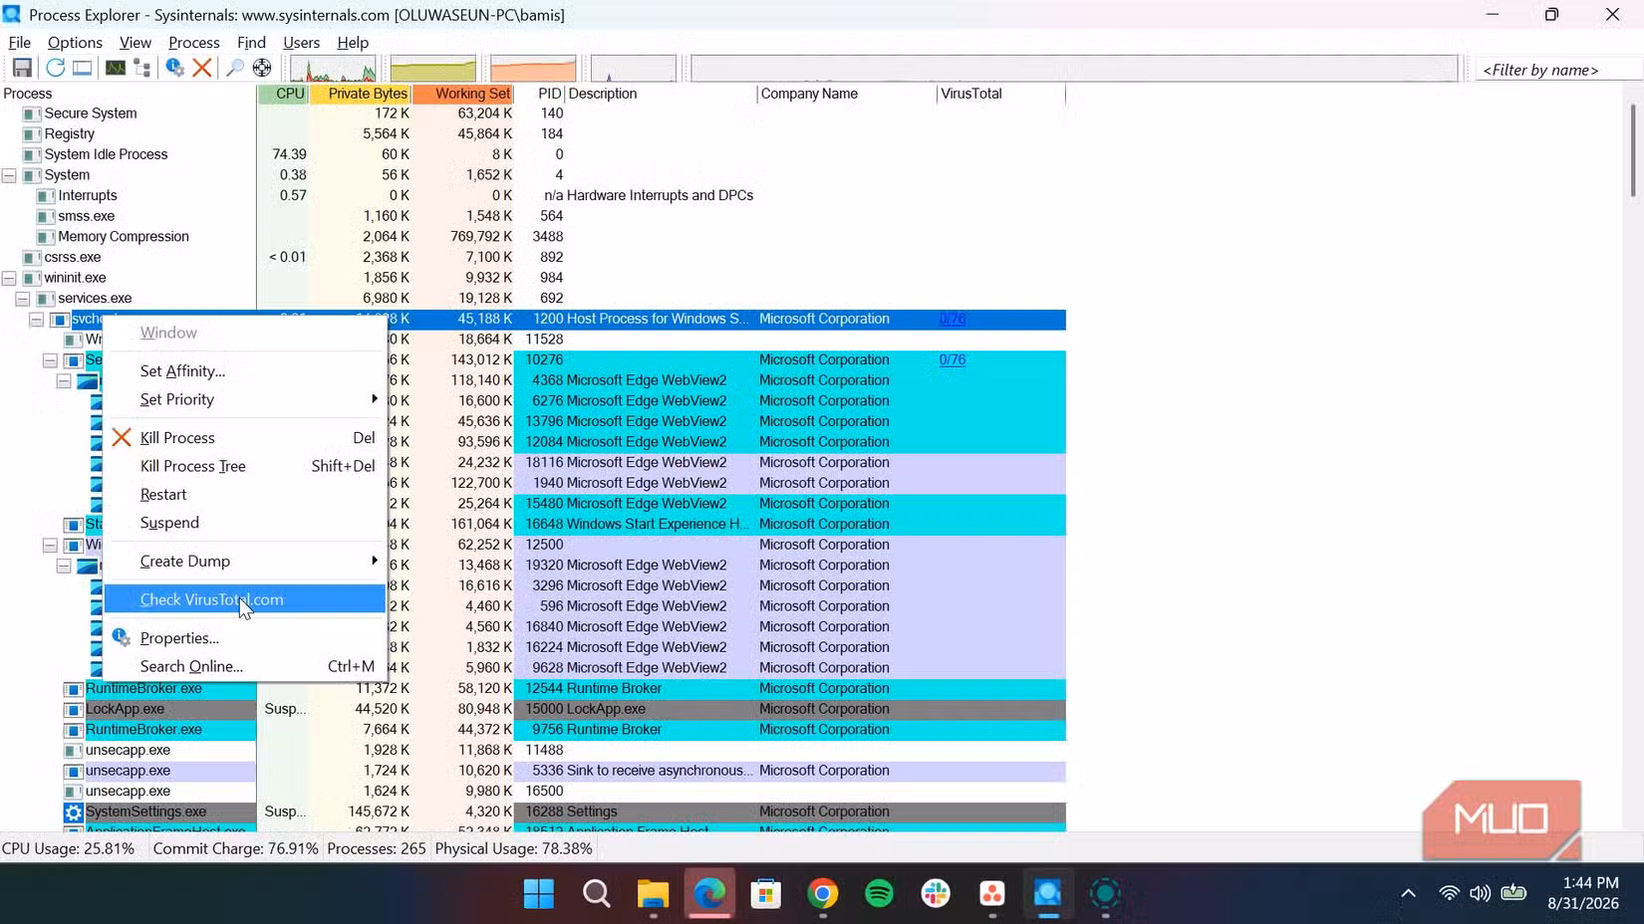Open Spotify from the taskbar

(x=879, y=894)
